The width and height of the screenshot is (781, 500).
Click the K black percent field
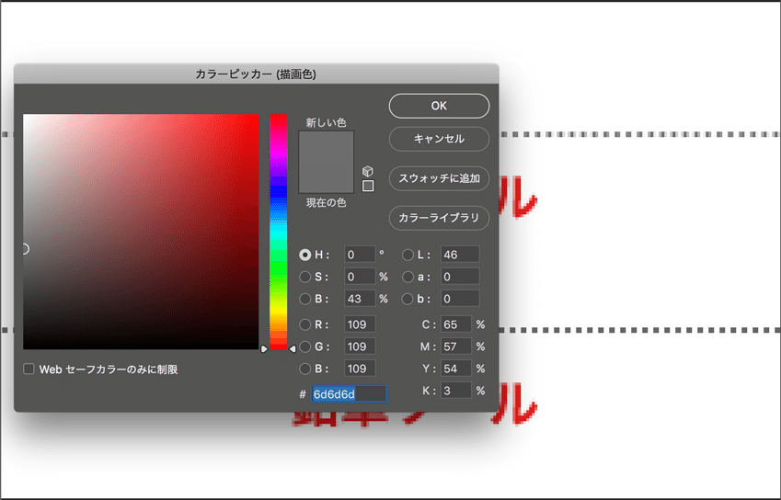click(456, 391)
